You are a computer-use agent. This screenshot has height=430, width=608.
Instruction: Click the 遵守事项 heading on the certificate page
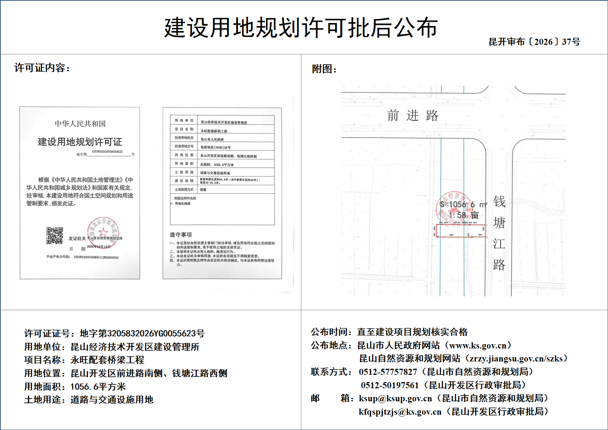(180, 235)
